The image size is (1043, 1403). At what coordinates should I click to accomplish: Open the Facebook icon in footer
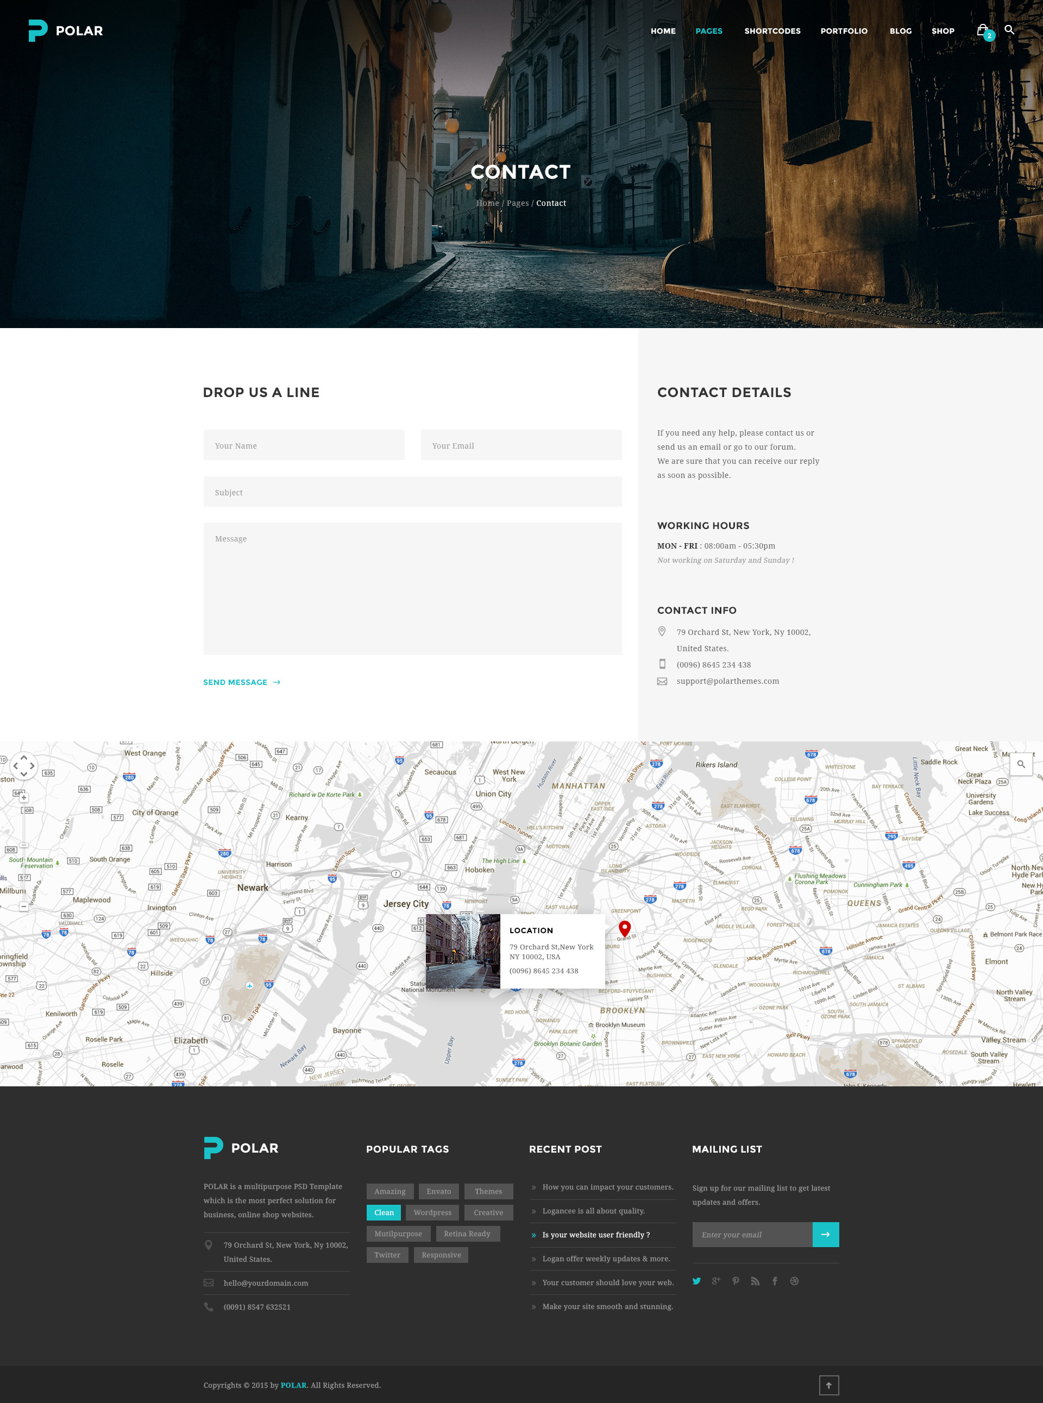[x=775, y=1281]
